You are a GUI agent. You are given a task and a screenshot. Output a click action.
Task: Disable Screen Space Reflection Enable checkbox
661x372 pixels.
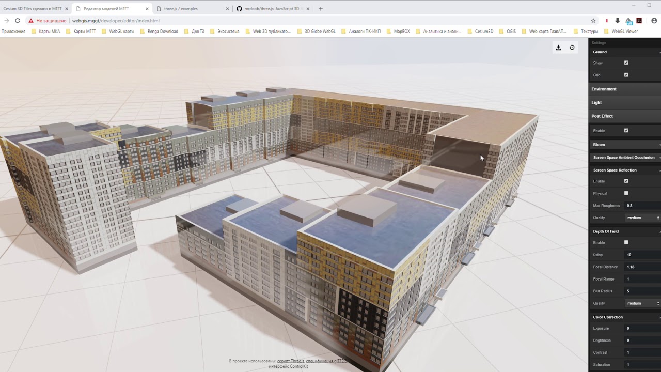[626, 181]
